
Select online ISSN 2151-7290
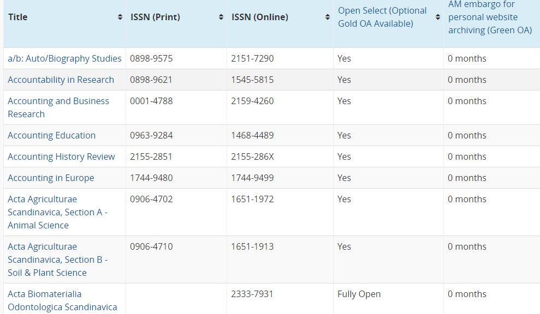pyautogui.click(x=252, y=58)
